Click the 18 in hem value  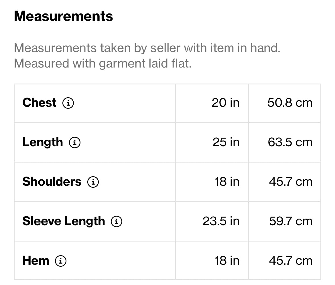(227, 261)
